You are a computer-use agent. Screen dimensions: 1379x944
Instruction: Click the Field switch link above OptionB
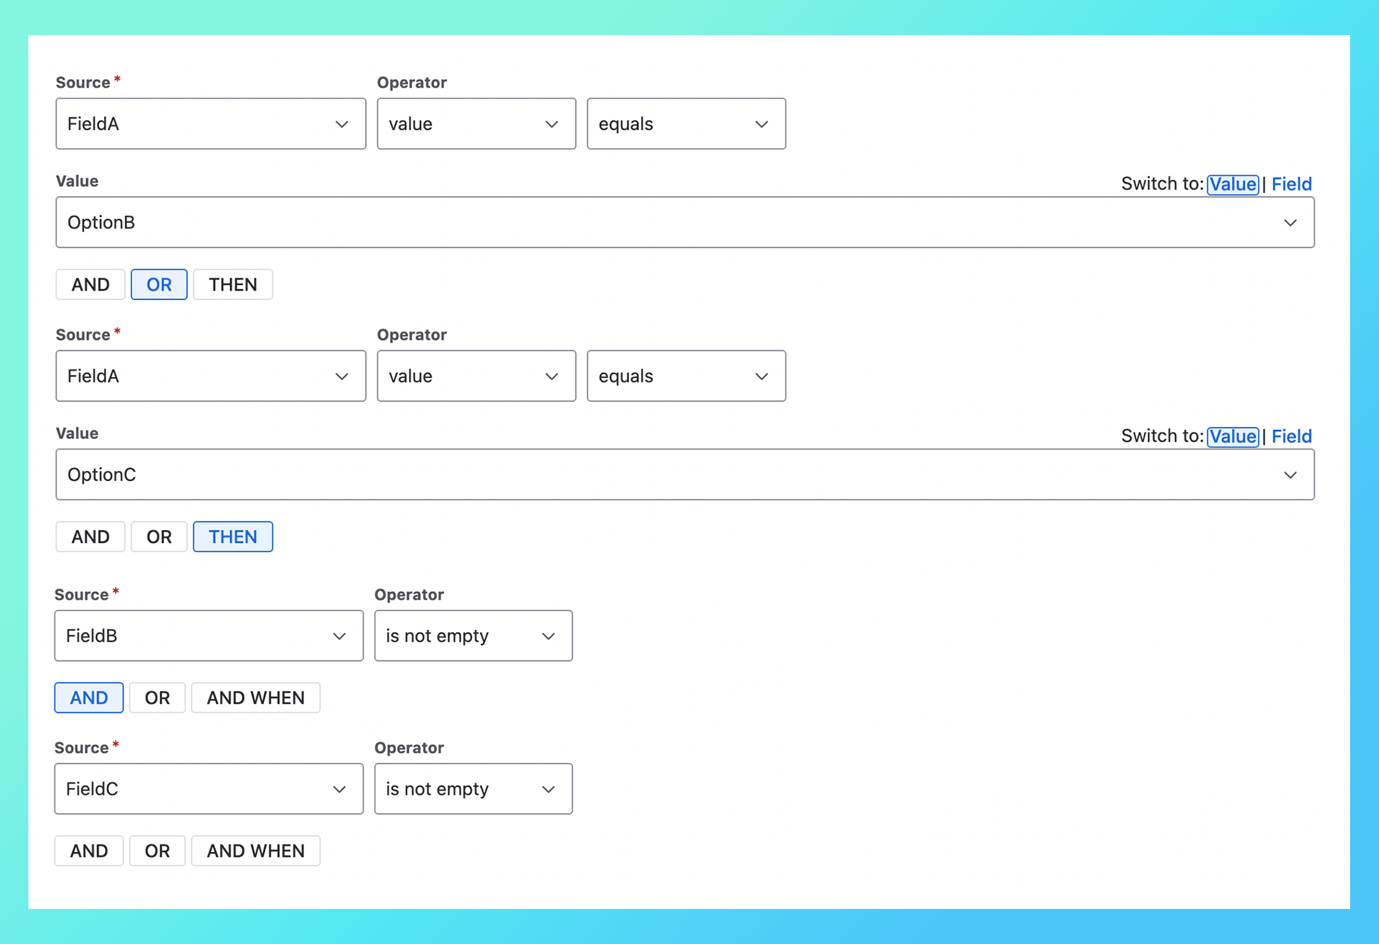[x=1291, y=184]
